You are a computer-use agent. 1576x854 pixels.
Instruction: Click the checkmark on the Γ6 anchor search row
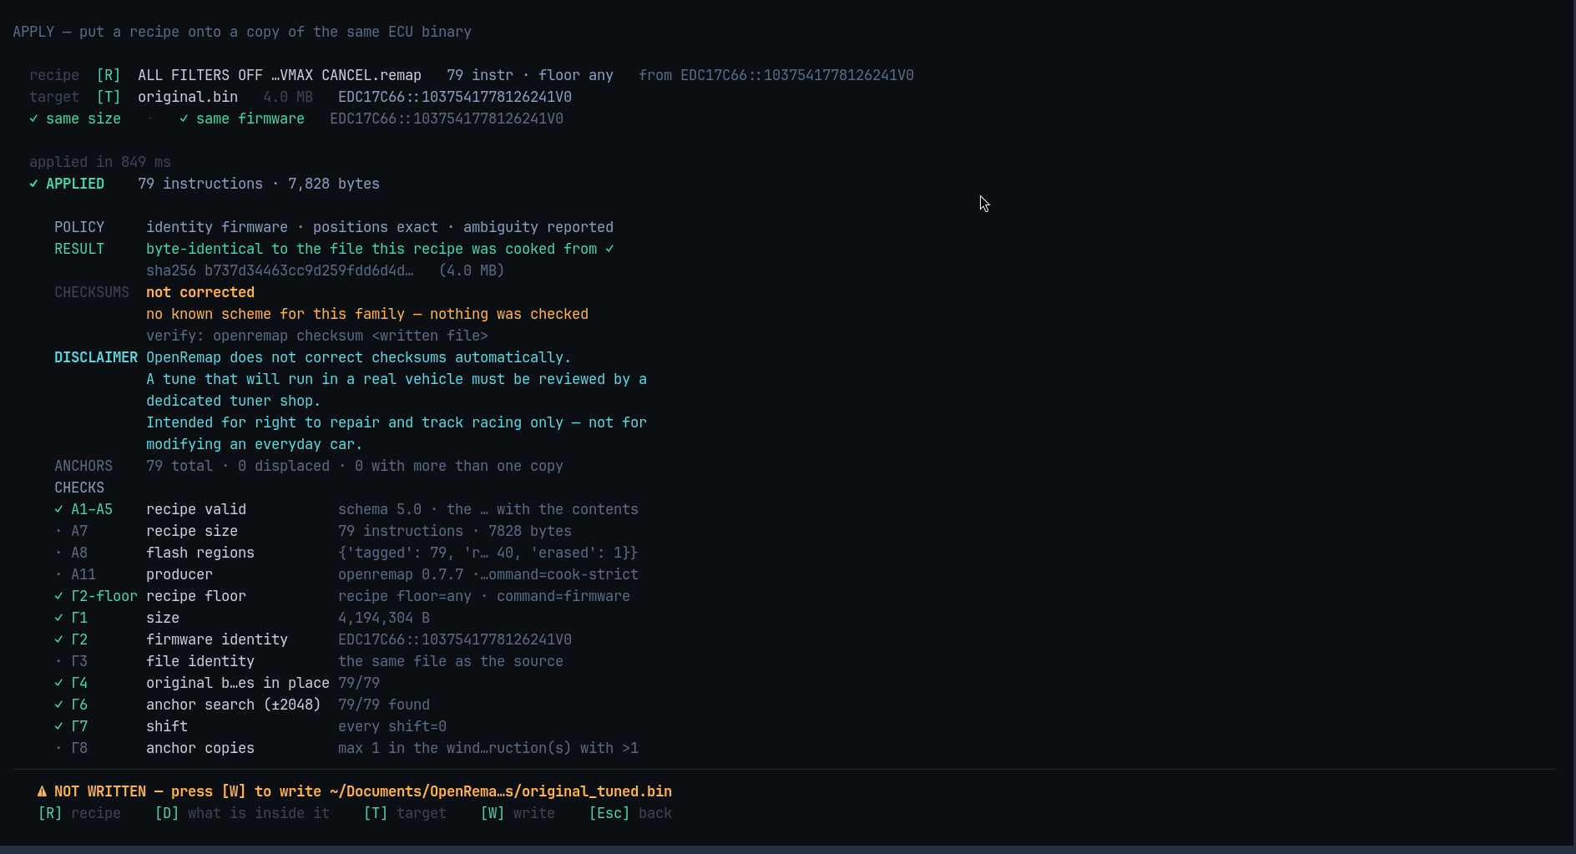(58, 705)
